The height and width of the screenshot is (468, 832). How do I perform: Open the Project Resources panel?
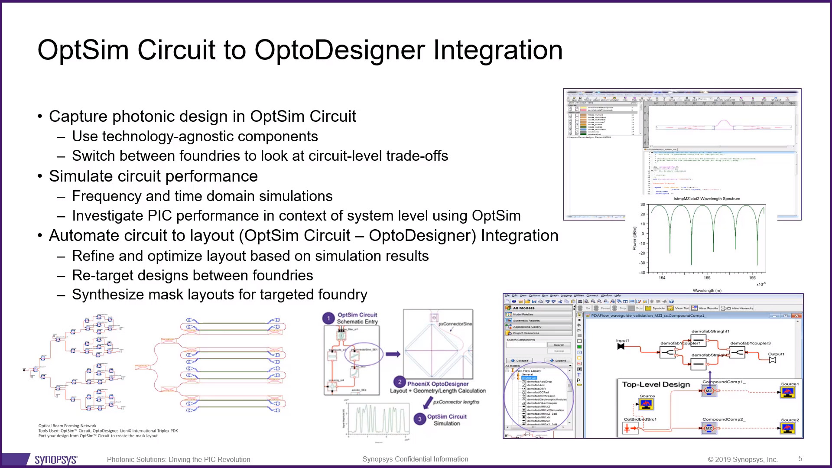tap(538, 333)
